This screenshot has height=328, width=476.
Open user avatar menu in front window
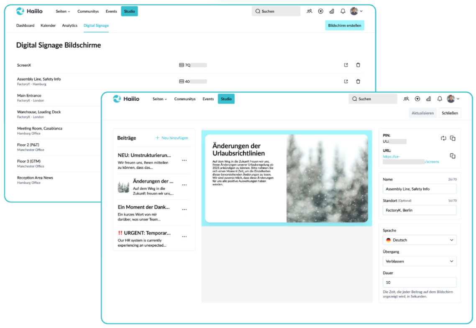(x=453, y=99)
